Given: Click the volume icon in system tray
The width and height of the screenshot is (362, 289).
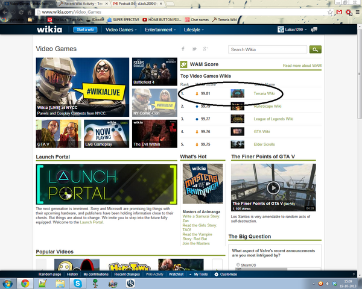Looking at the screenshot, I should pyautogui.click(x=327, y=284).
